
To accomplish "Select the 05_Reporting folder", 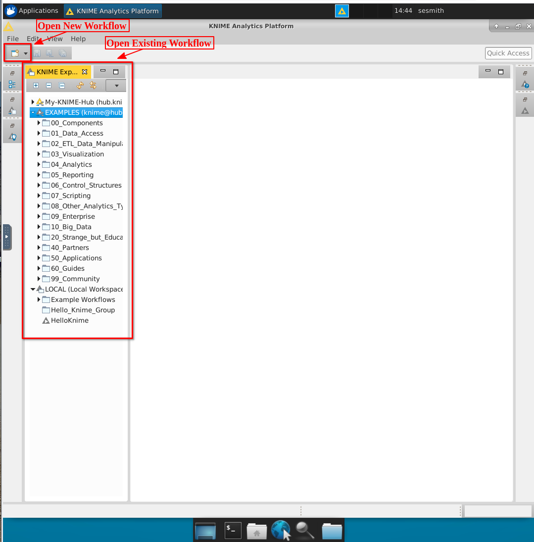I will [68, 175].
